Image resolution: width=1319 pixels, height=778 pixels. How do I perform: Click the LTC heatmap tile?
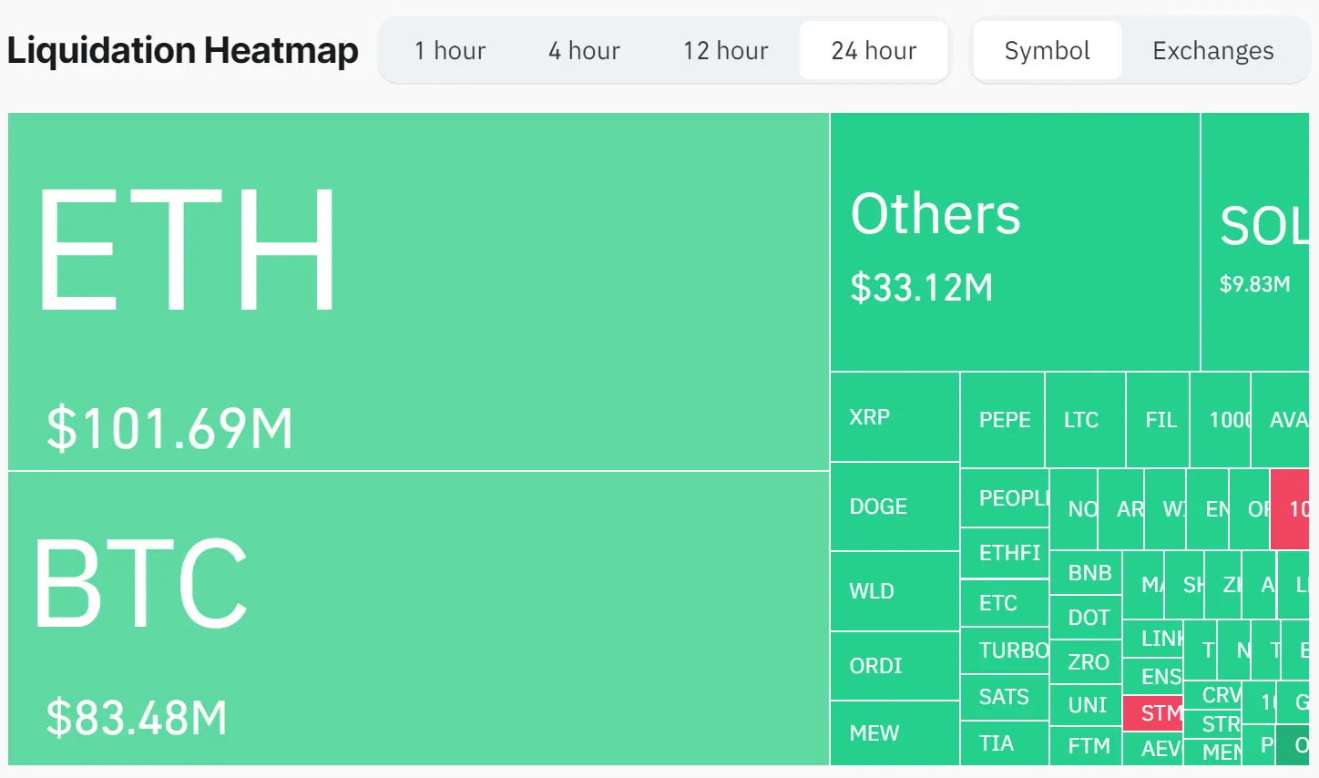1084,420
